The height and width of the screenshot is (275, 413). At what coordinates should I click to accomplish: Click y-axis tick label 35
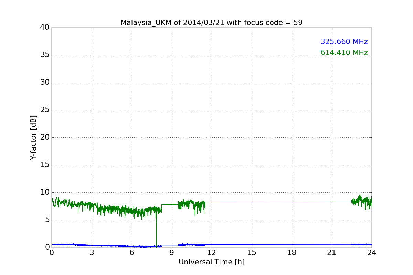pos(45,55)
